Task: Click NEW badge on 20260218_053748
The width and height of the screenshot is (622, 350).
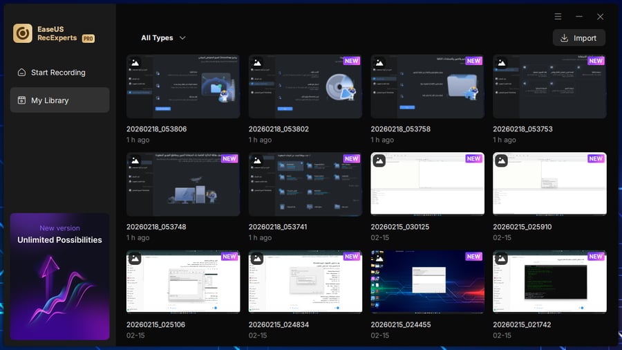Action: tap(229, 158)
